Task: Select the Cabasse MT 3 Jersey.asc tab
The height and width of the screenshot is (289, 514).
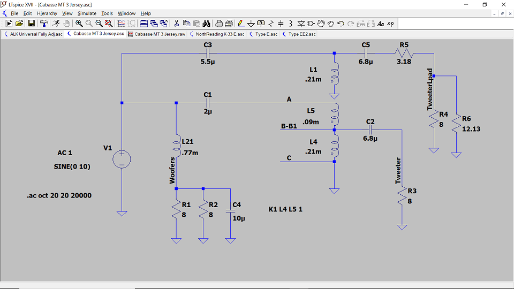Action: point(95,34)
